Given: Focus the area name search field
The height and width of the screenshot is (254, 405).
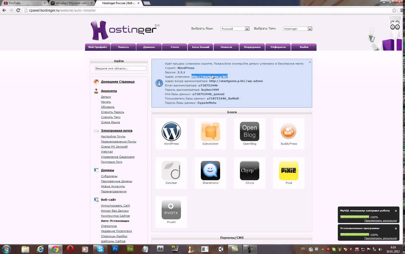Looking at the screenshot, I should (121, 68).
